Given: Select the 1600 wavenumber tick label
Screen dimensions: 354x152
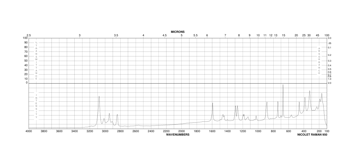Looking at the screenshot, I should (x=212, y=131).
